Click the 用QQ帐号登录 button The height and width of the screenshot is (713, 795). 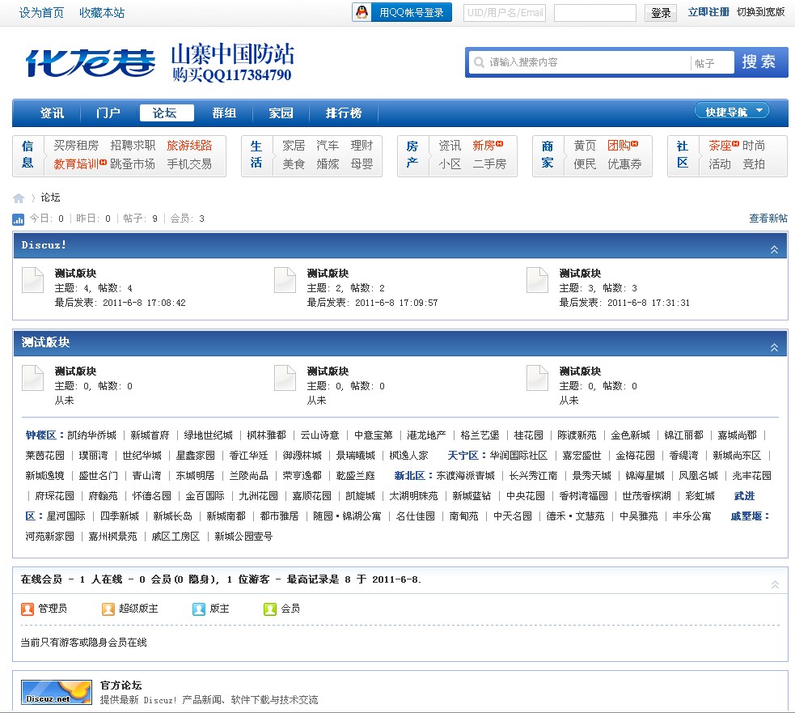[x=402, y=12]
